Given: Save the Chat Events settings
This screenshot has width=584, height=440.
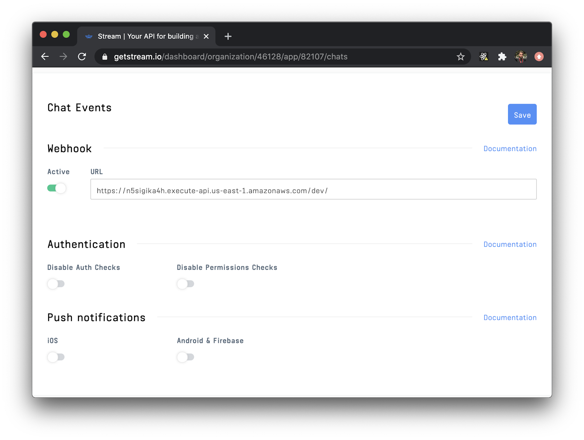Looking at the screenshot, I should point(522,114).
